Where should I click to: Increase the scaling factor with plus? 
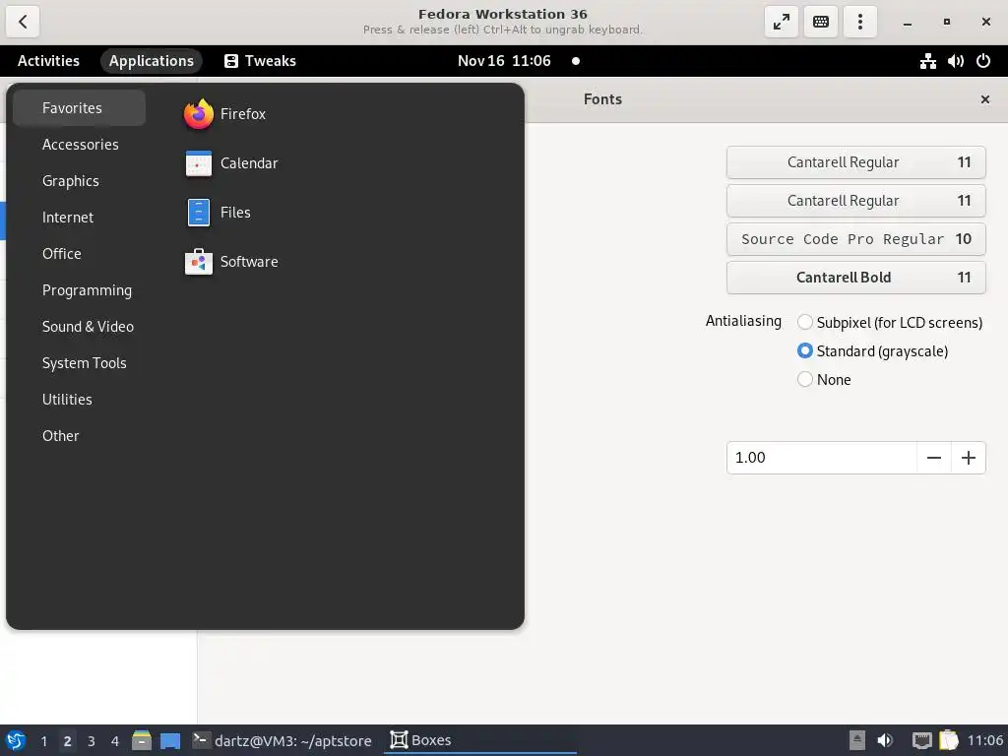coord(969,458)
